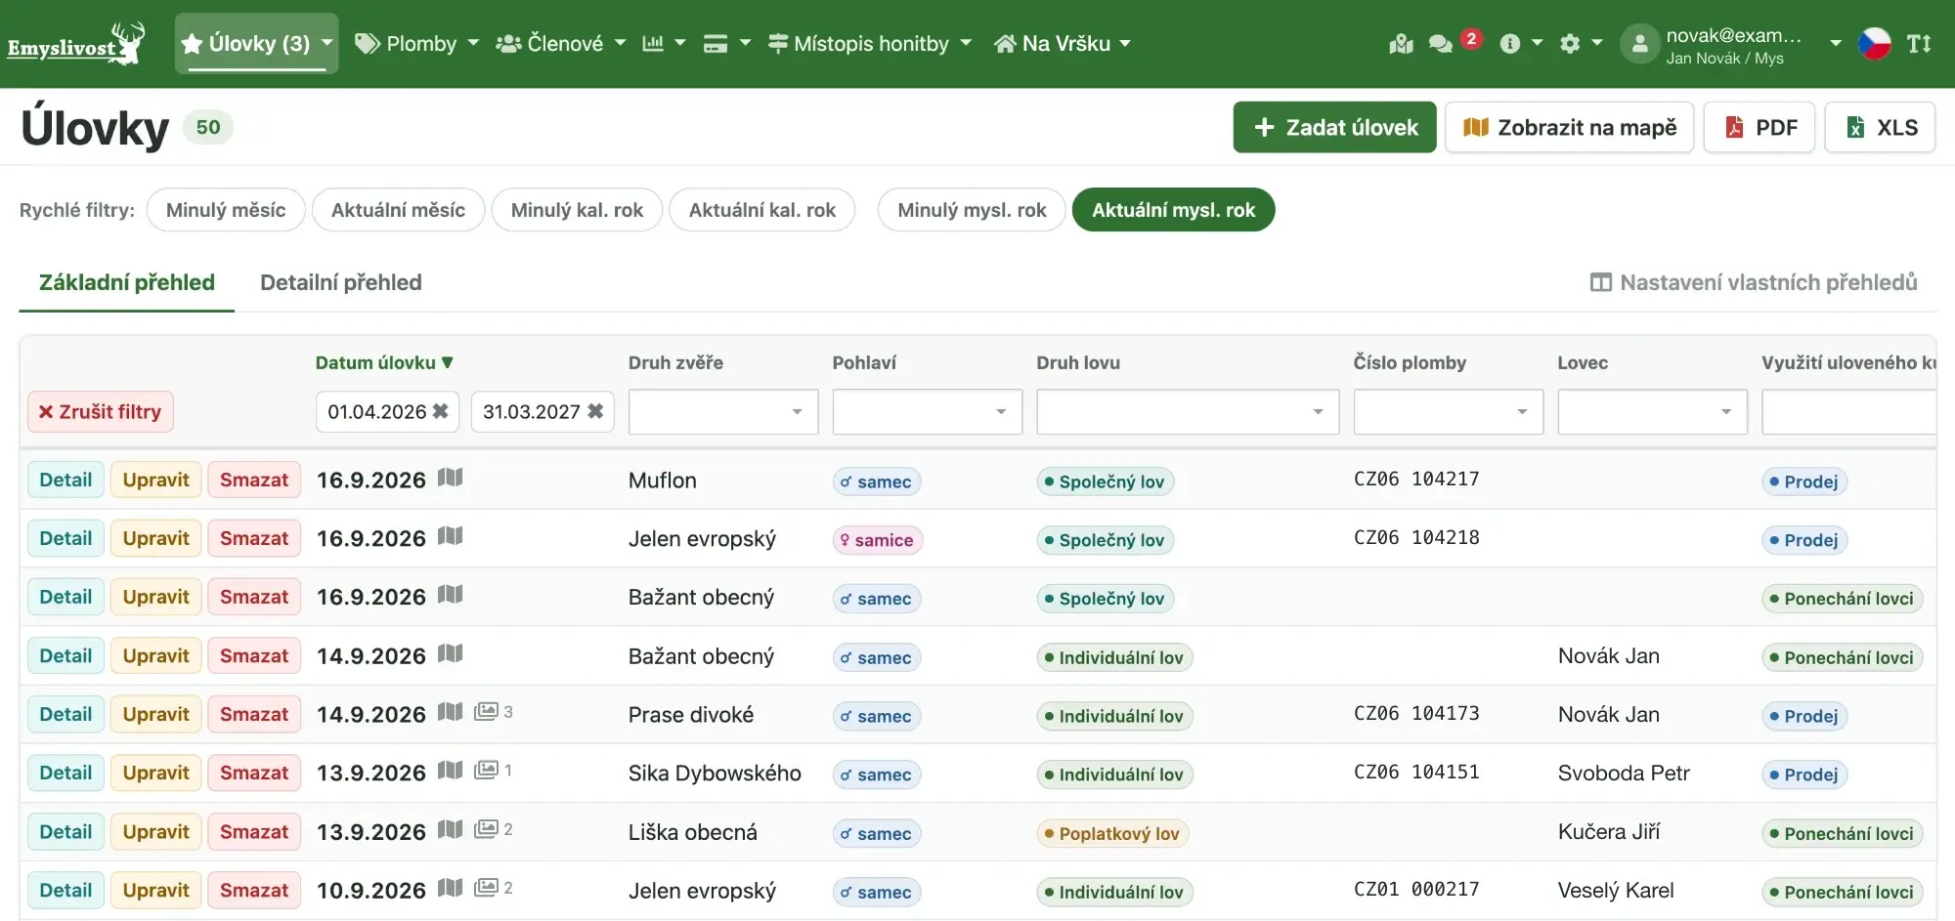Apply Aktuální kal. rok quick filter
The image size is (1955, 921).
(762, 210)
